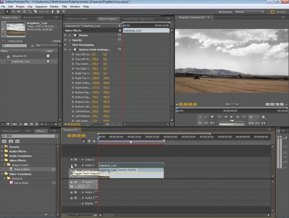Click the timeline zoom slider
289x218 pixels.
tap(77, 215)
